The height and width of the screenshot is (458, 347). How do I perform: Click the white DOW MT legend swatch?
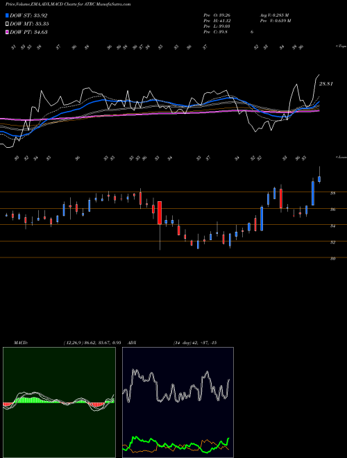[8, 24]
